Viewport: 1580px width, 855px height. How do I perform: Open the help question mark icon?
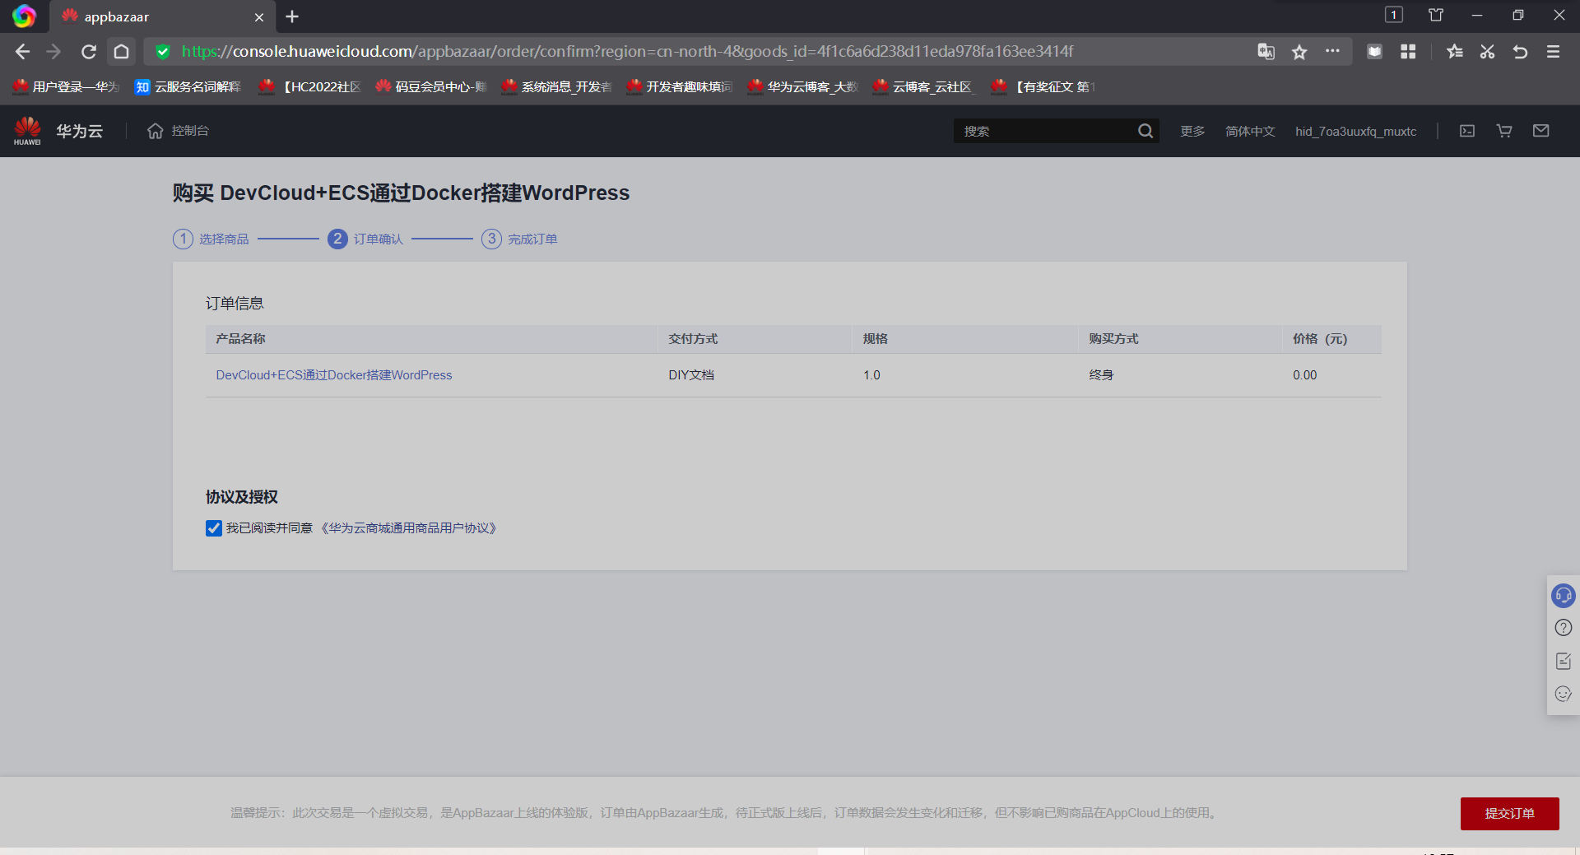(x=1564, y=628)
